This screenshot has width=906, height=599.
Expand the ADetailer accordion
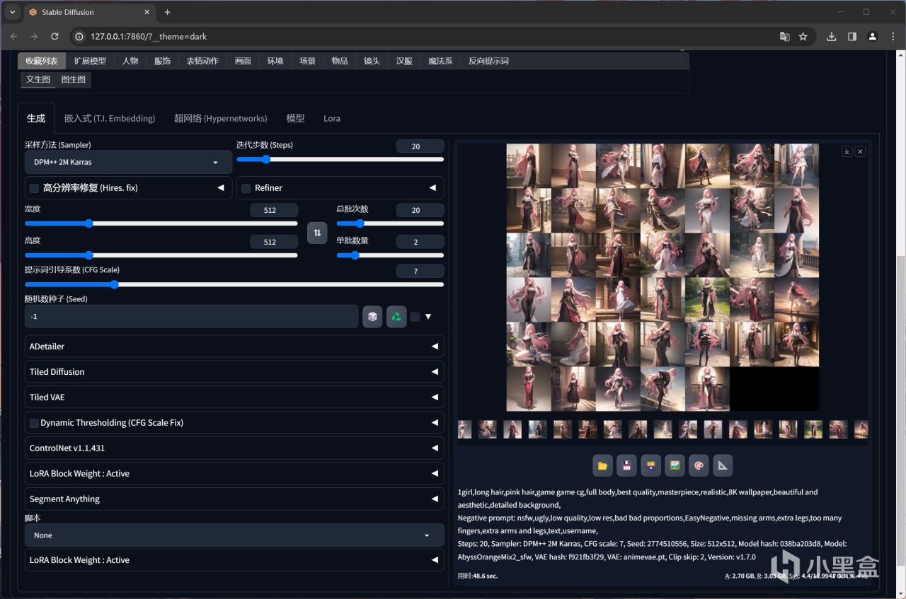(234, 347)
